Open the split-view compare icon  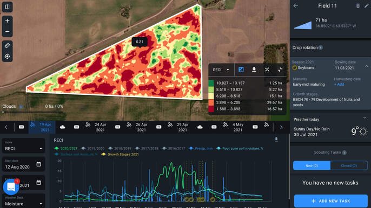[8, 7]
